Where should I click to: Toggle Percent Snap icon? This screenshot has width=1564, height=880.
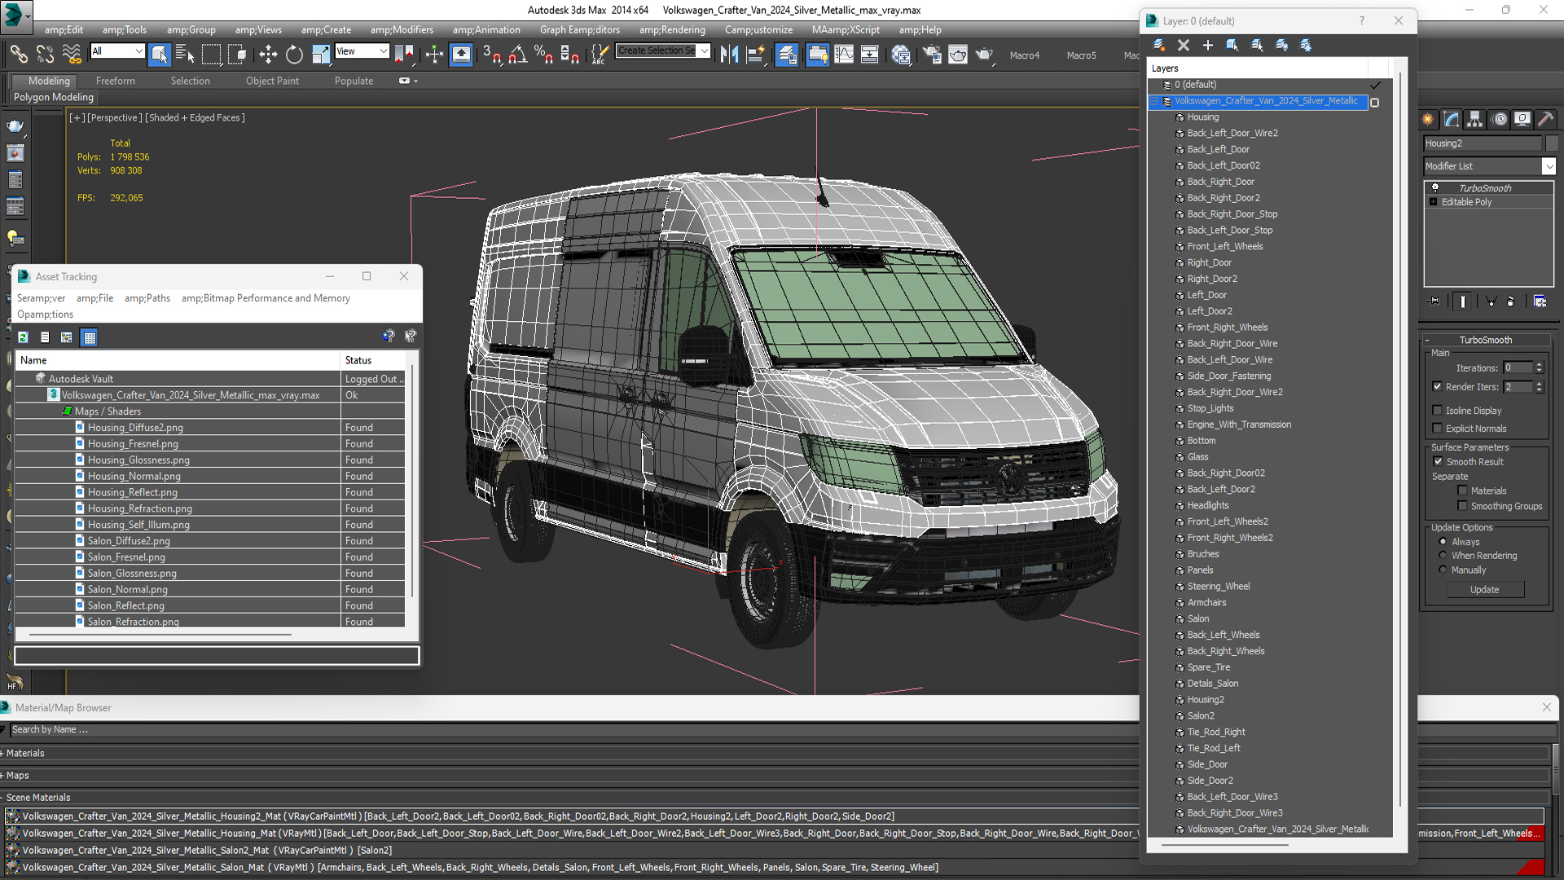543,55
